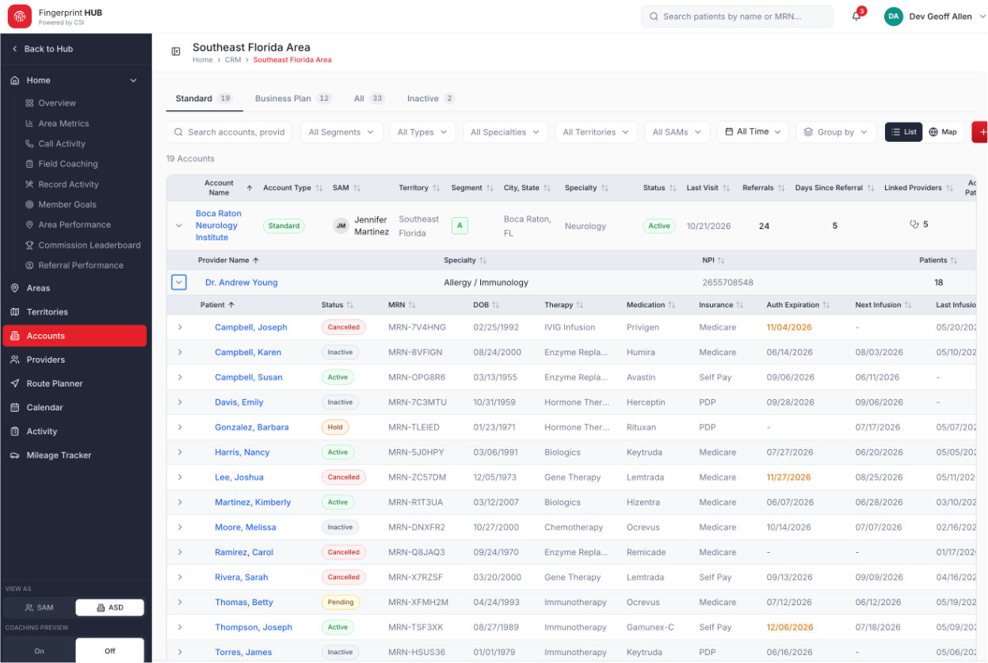Switch view to SAM

[x=39, y=608]
